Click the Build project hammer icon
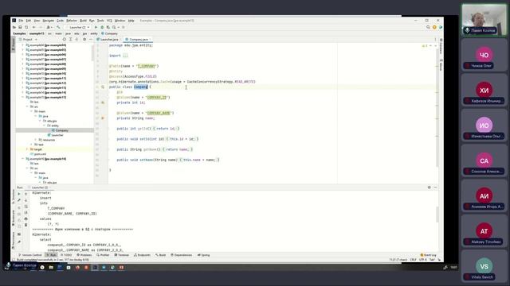510x286 pixels. tap(58, 27)
